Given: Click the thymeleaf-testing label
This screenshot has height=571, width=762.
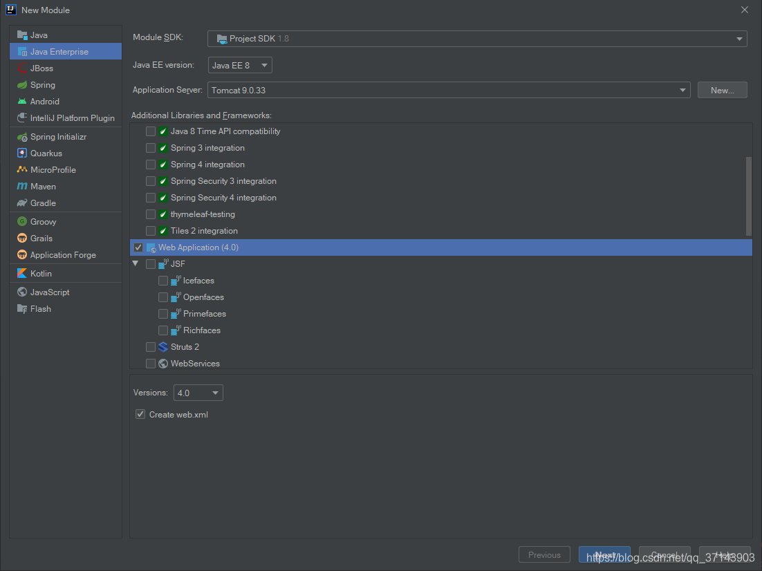Looking at the screenshot, I should click(x=203, y=214).
